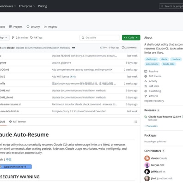Select the shell-script topic tag
183x183 pixels.
coord(151,59)
